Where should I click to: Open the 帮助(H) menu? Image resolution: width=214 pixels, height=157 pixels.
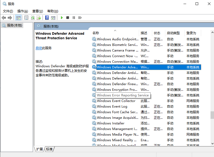[53, 11]
